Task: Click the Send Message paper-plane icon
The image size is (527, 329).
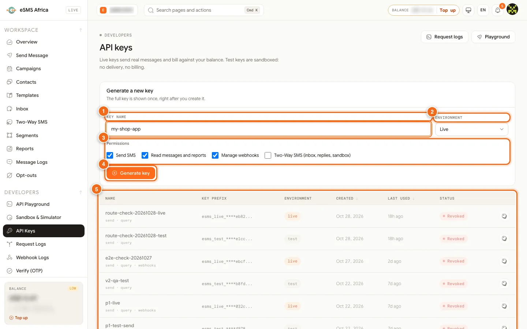Action: tap(10, 55)
